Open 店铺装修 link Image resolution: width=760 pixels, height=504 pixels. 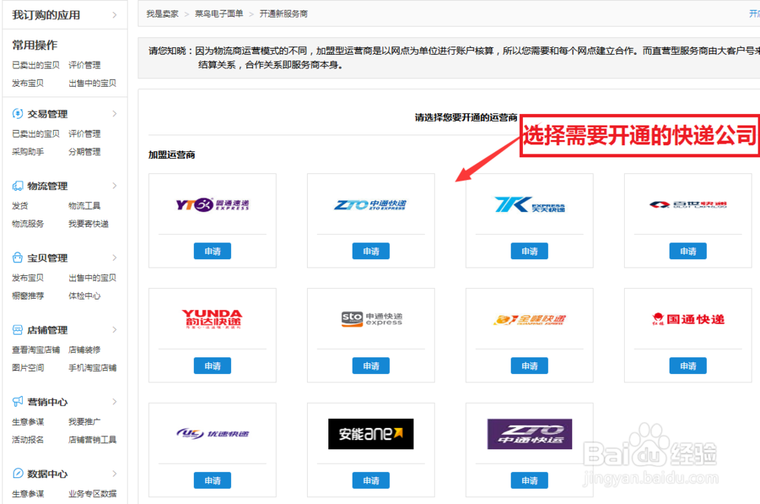point(84,350)
